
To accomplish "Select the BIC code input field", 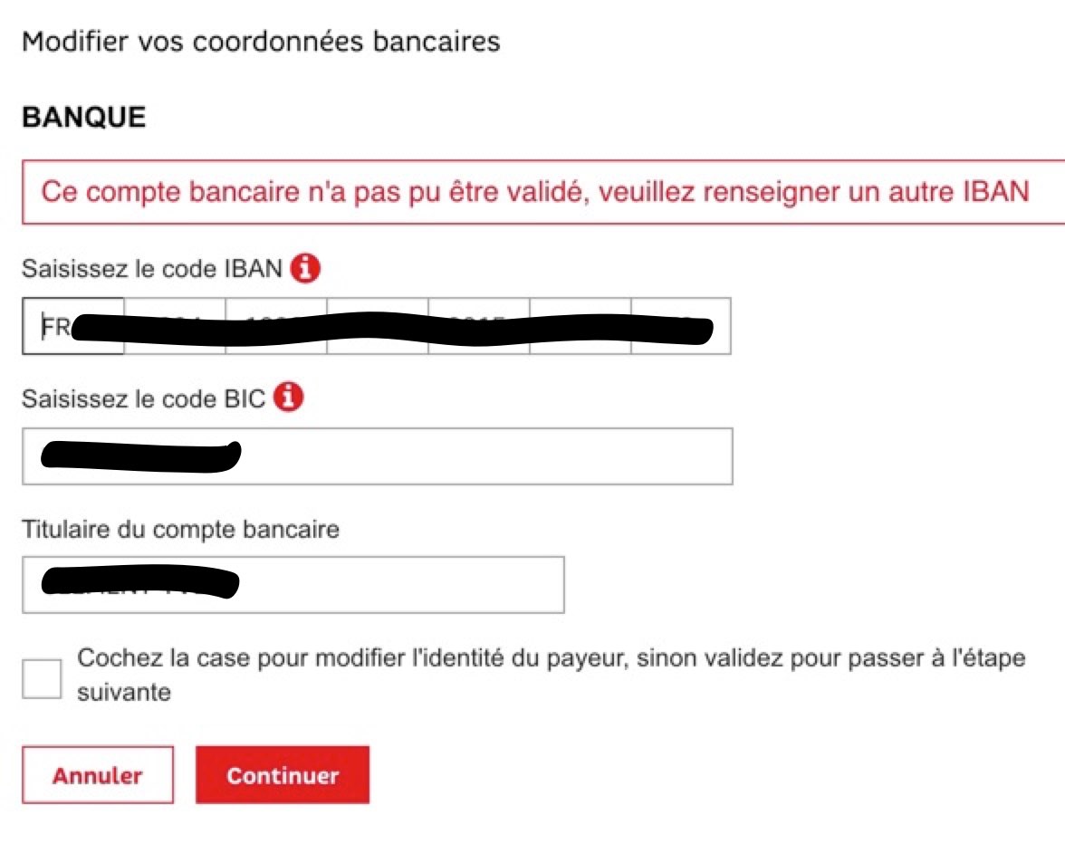I will [x=376, y=455].
